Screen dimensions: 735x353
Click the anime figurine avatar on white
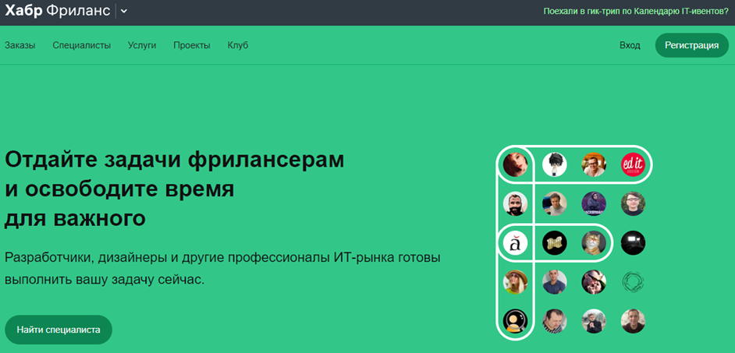click(x=555, y=164)
